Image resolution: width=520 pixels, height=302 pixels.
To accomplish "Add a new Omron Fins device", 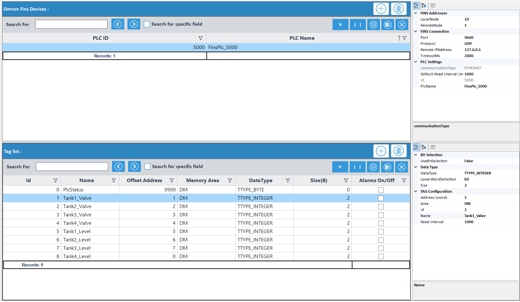I will click(381, 9).
